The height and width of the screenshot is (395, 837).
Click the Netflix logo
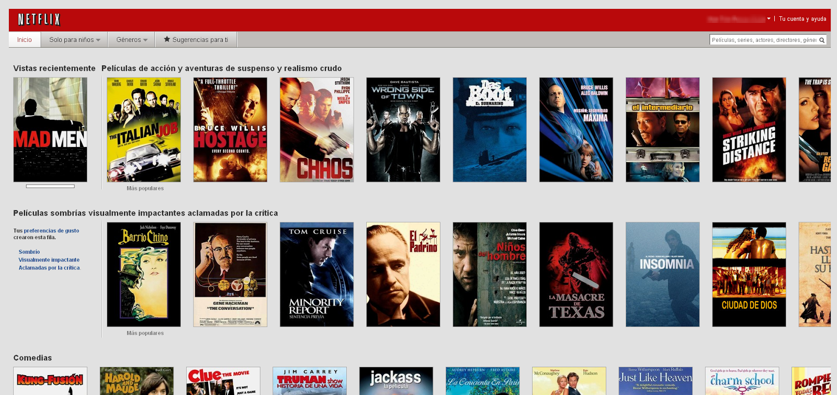point(39,20)
